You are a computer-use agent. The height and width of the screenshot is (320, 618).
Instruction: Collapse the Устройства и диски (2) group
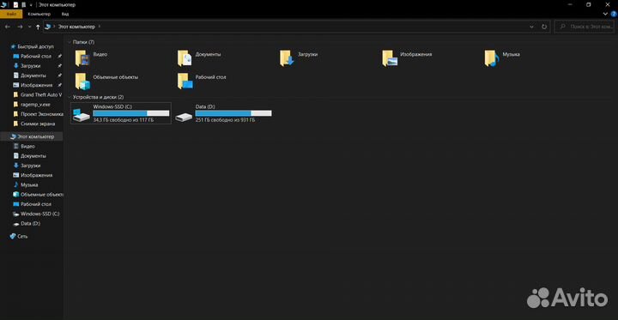point(70,97)
